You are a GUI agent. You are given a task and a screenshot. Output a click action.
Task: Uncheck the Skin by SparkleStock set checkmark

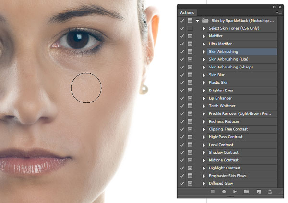(x=182, y=21)
